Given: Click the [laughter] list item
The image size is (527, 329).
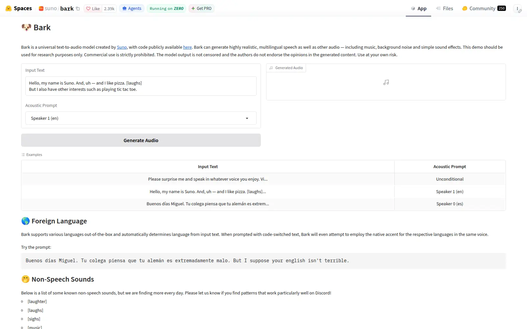Looking at the screenshot, I should coord(37,302).
